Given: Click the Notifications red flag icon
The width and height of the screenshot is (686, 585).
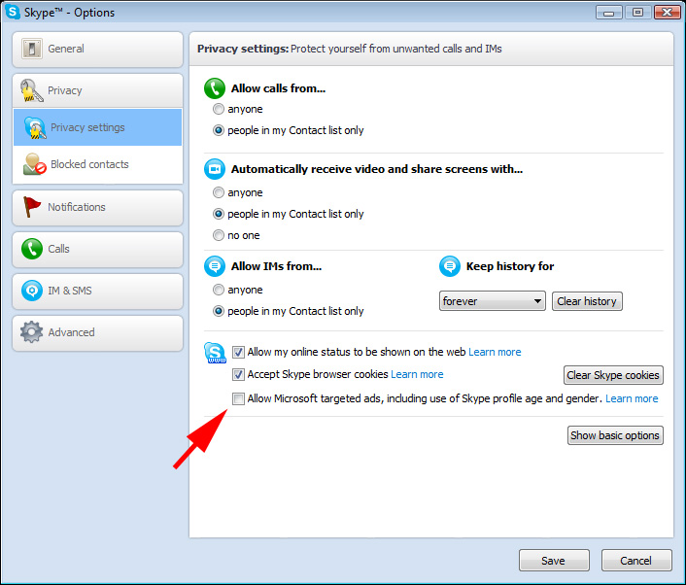Looking at the screenshot, I should pos(31,207).
